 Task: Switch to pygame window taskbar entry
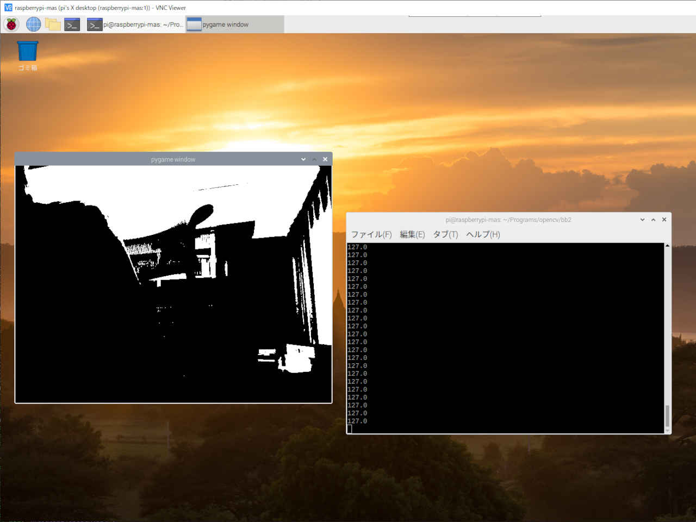click(x=234, y=24)
